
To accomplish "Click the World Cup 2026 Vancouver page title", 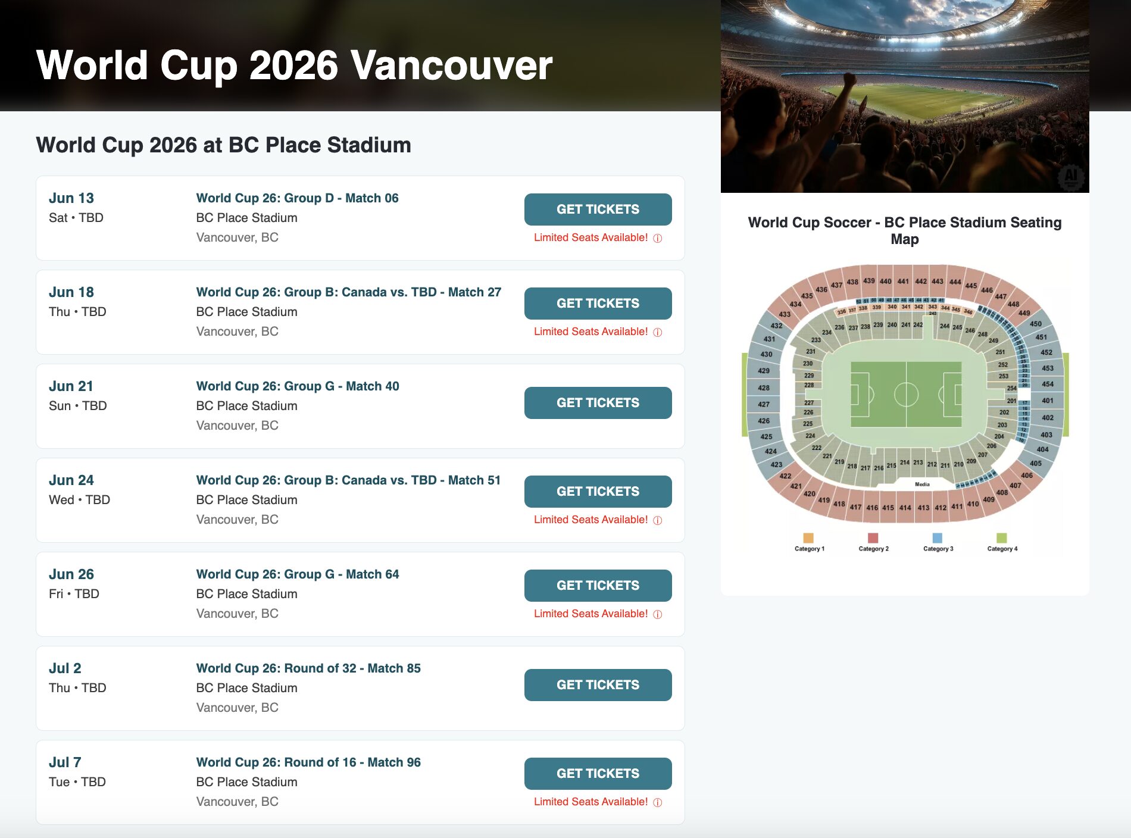I will tap(295, 65).
